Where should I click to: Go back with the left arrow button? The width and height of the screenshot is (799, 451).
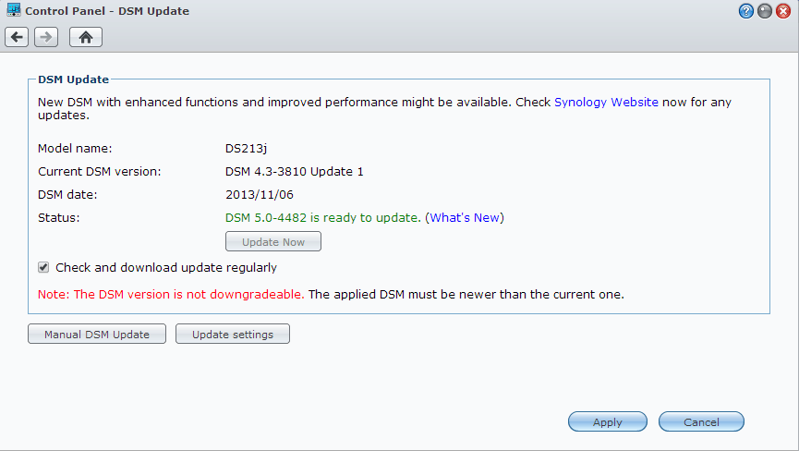(x=17, y=37)
